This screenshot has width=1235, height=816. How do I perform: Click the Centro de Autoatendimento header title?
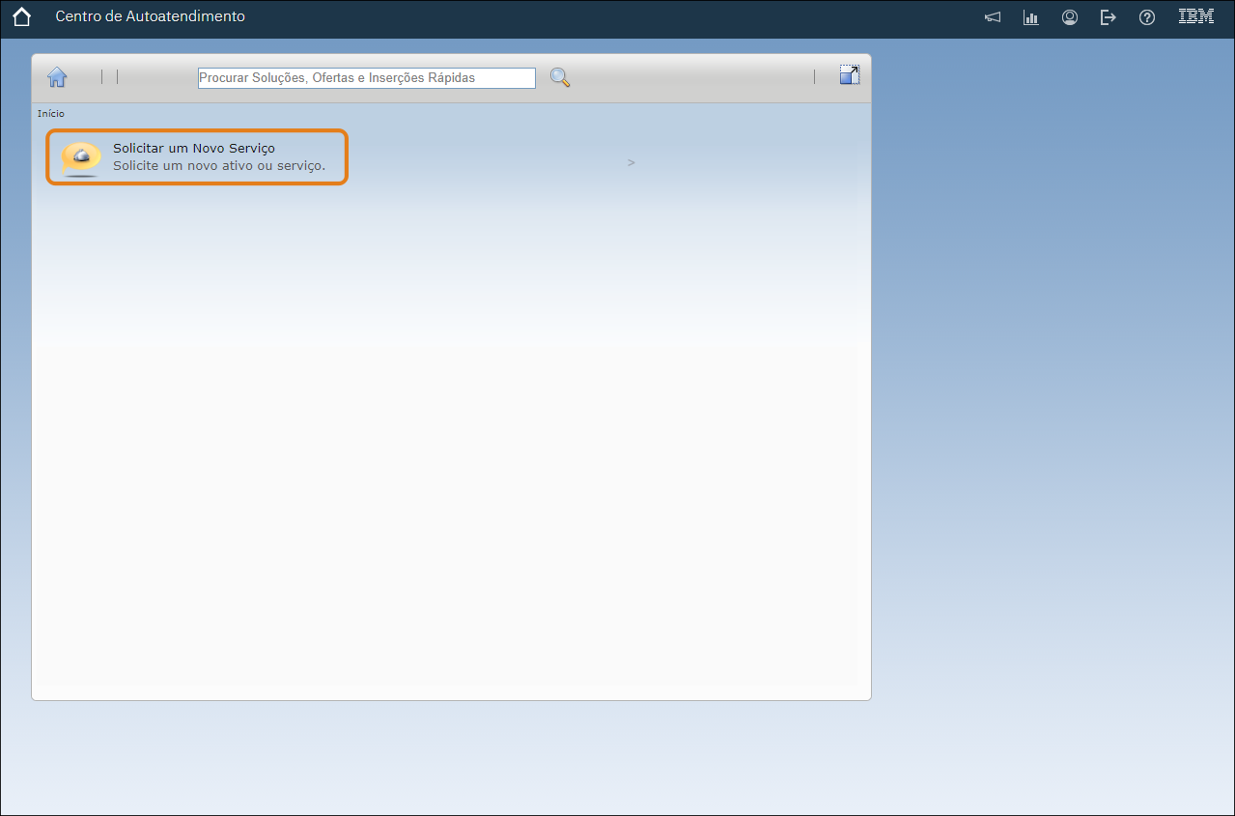[x=150, y=16]
